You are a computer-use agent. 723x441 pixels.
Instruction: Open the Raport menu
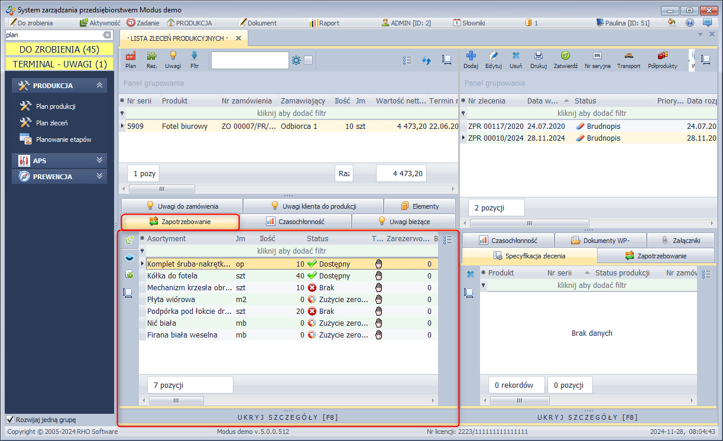(324, 23)
